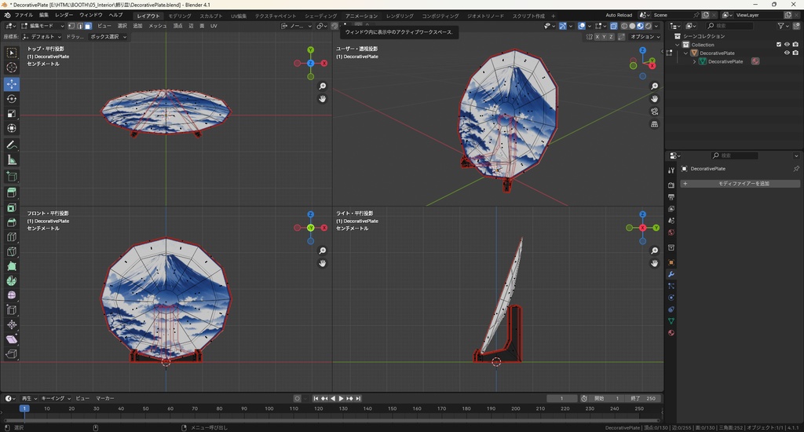Viewport: 804px width, 432px height.
Task: Expand the DecorativePlate mesh data entry
Action: coord(695,61)
